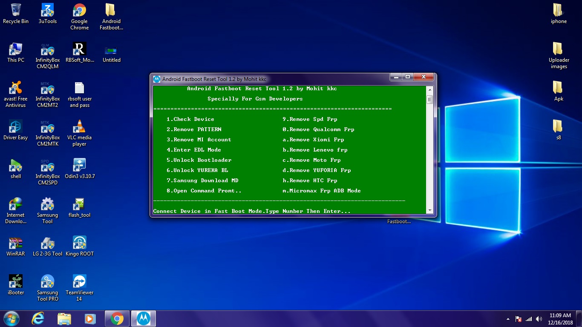
Task: Select the iphone folder on desktop
Action: coord(559,14)
